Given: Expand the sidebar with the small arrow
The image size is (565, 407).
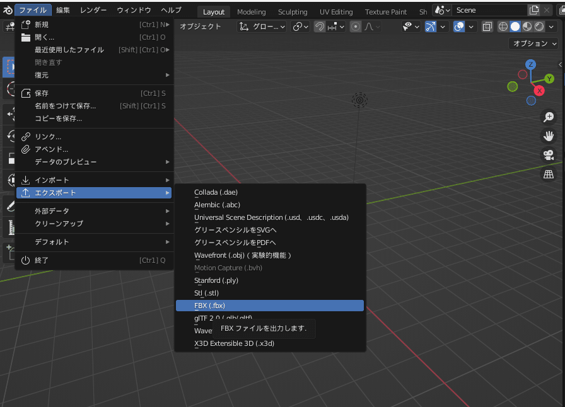Looking at the screenshot, I should click(x=561, y=65).
